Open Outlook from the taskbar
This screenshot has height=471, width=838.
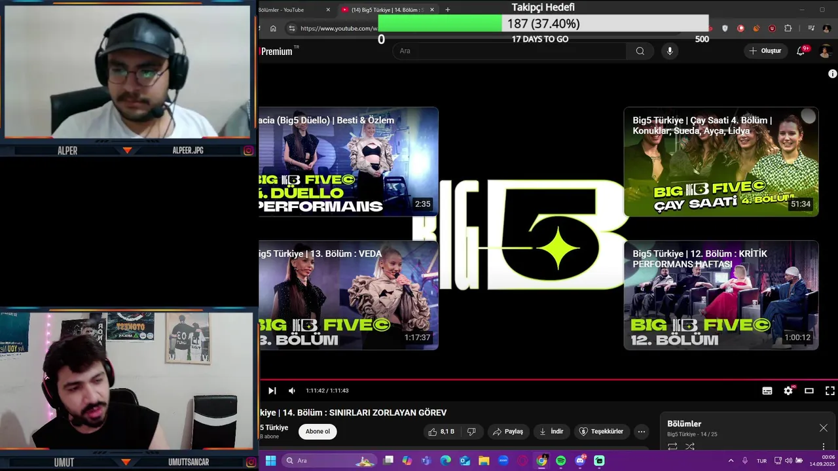point(465,461)
